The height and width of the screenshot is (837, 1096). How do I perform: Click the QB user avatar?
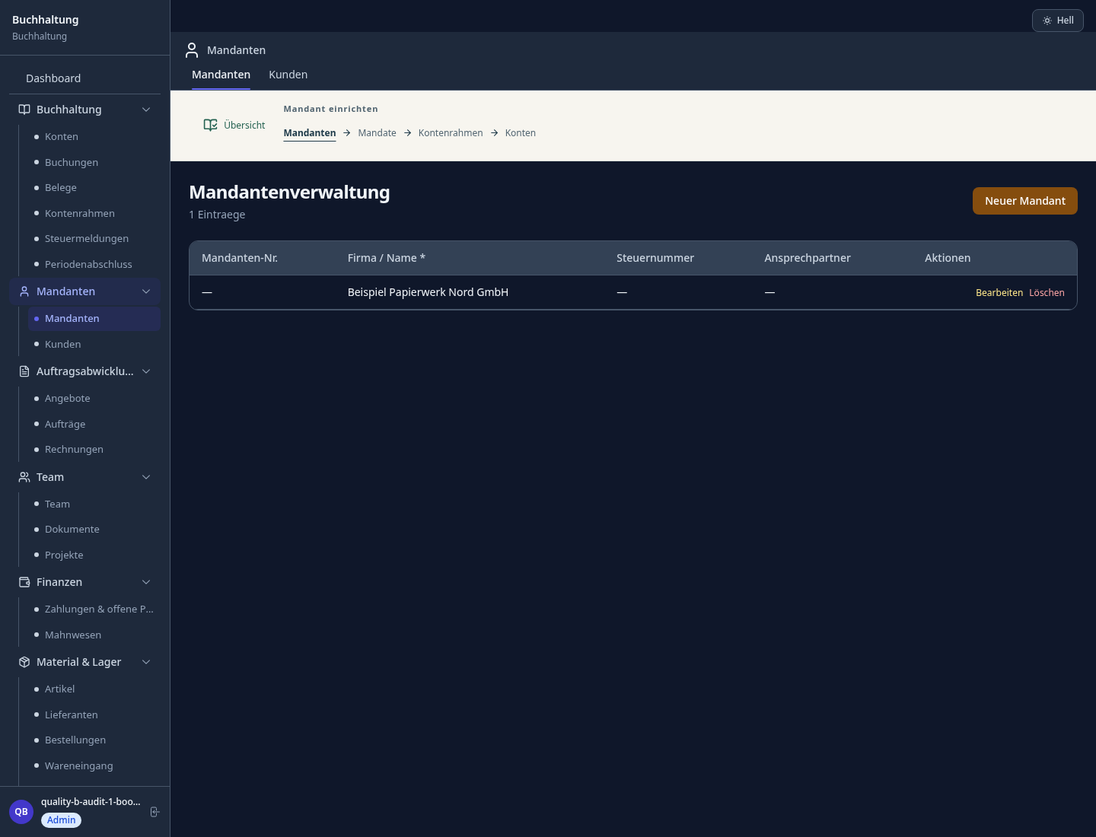(x=21, y=812)
